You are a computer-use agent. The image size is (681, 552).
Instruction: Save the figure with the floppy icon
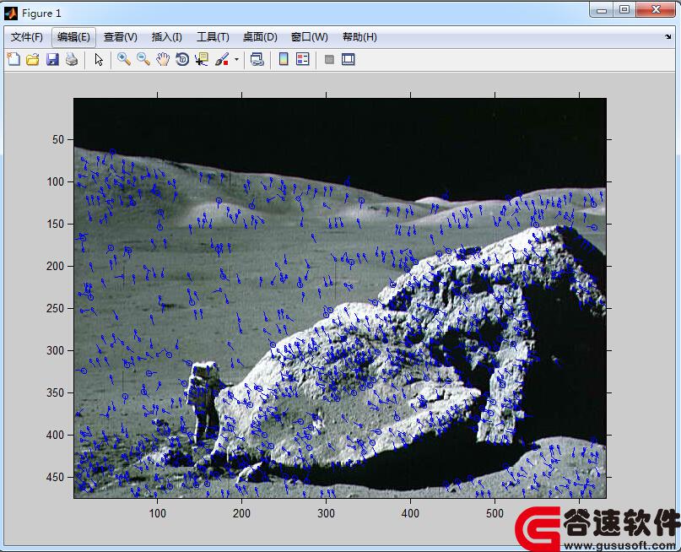tap(52, 59)
